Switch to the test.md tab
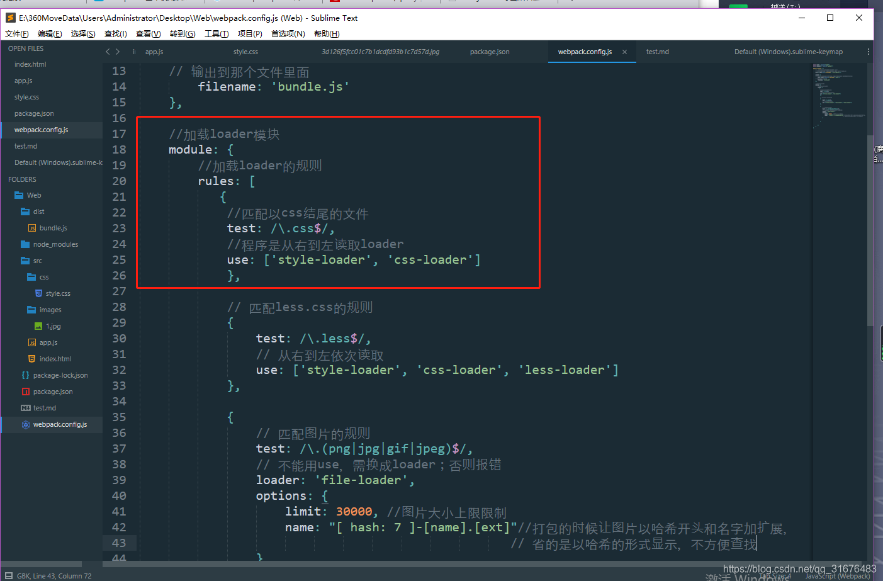883x581 pixels. pyautogui.click(x=657, y=52)
